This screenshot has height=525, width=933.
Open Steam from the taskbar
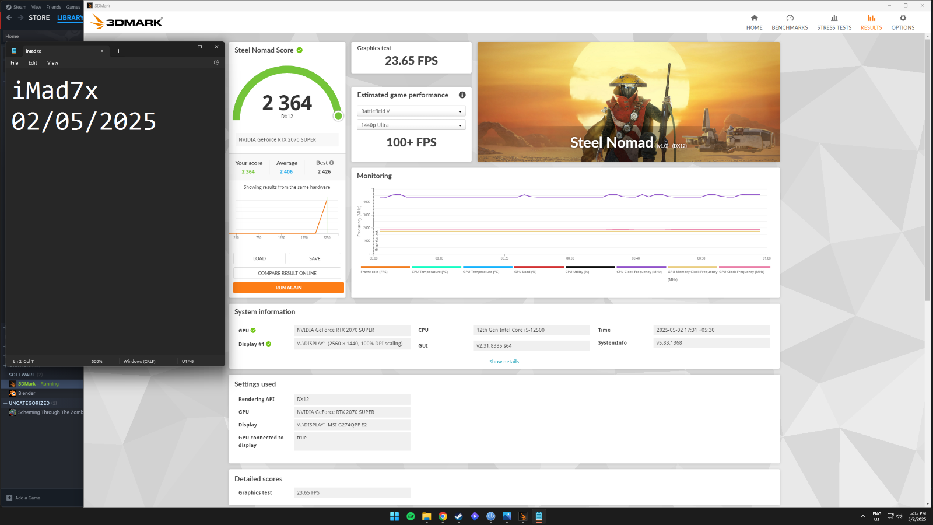459,516
